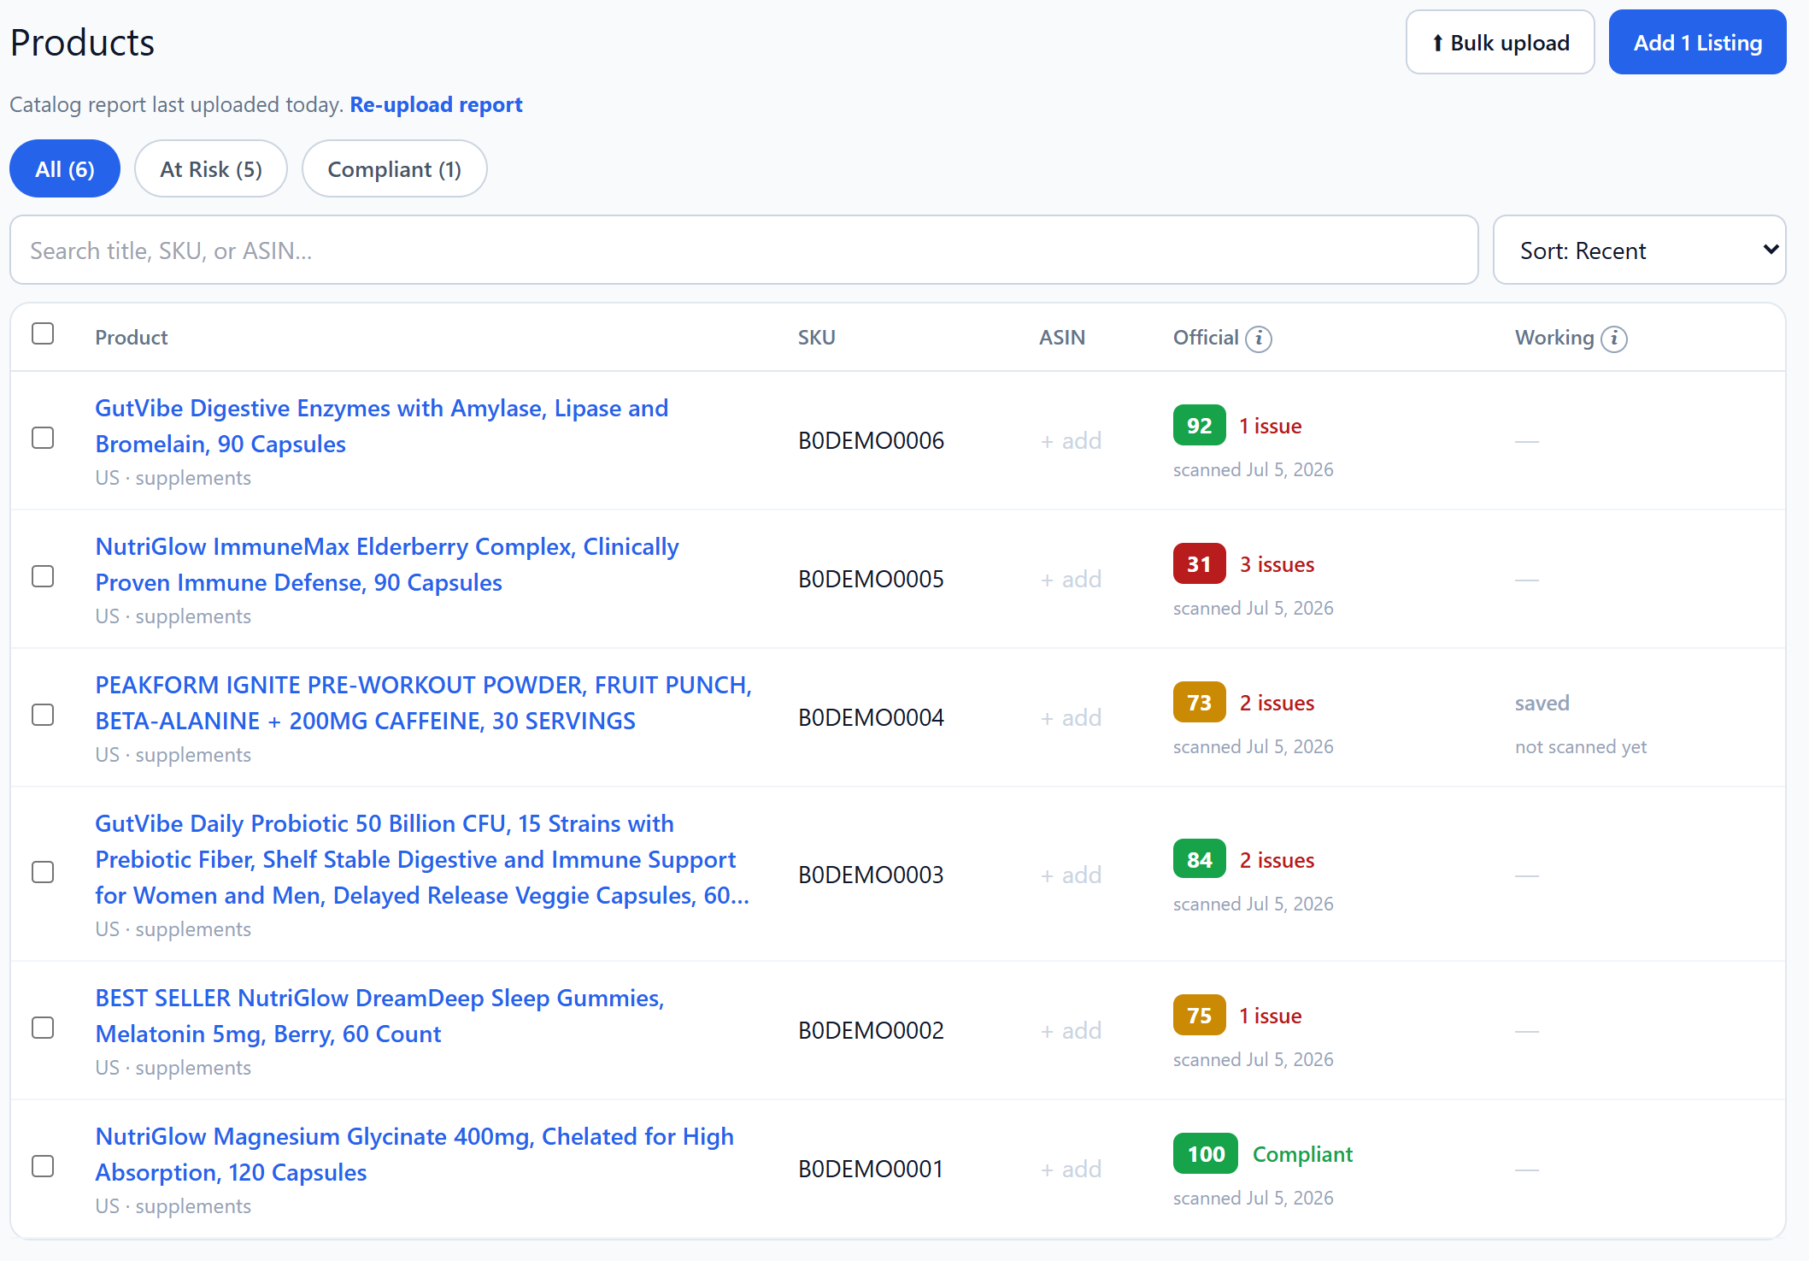Click SKU cell B0DEMO0004

[871, 717]
